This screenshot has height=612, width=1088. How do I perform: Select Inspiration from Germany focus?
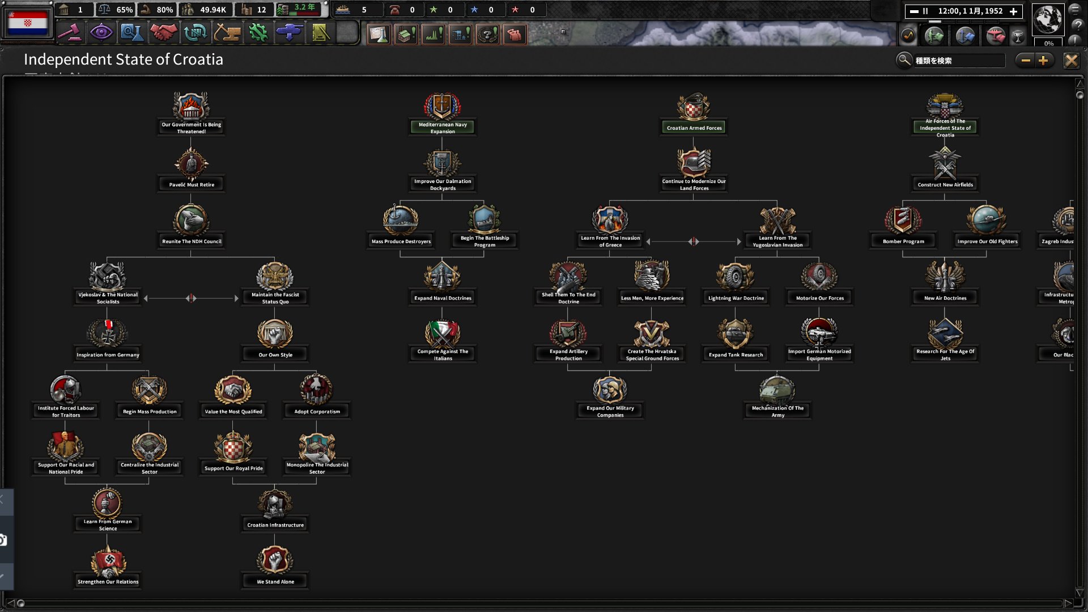pos(108,339)
